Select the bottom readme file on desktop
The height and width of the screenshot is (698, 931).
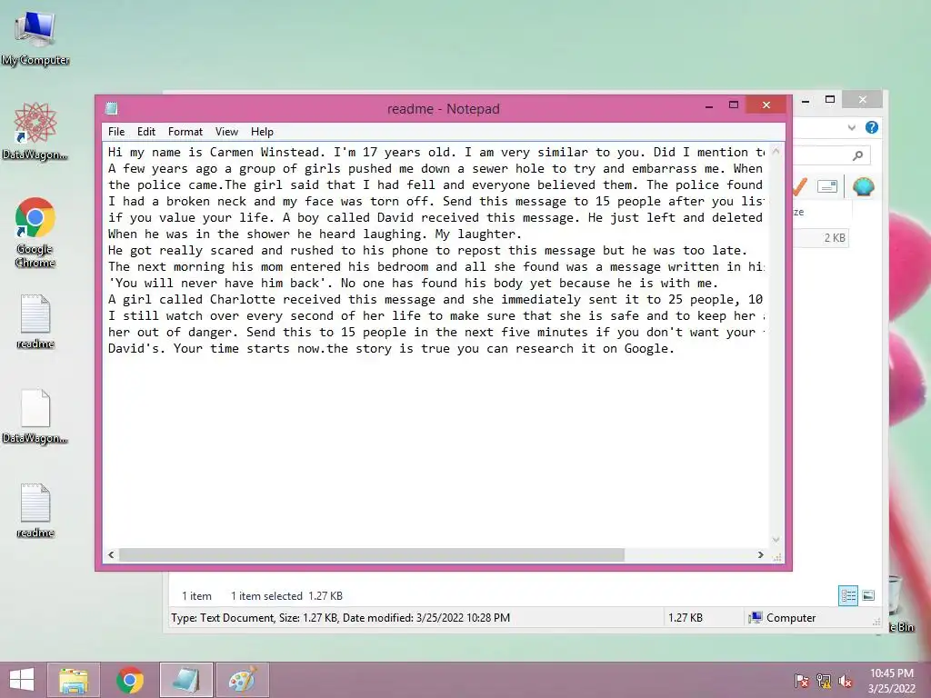(x=35, y=511)
